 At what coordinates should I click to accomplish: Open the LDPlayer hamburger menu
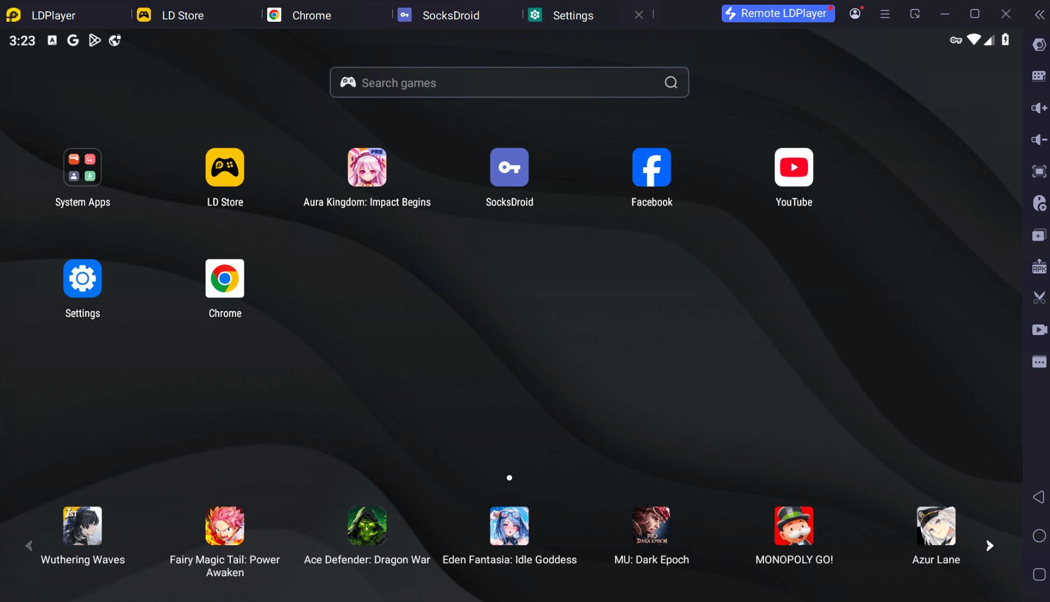pos(884,14)
